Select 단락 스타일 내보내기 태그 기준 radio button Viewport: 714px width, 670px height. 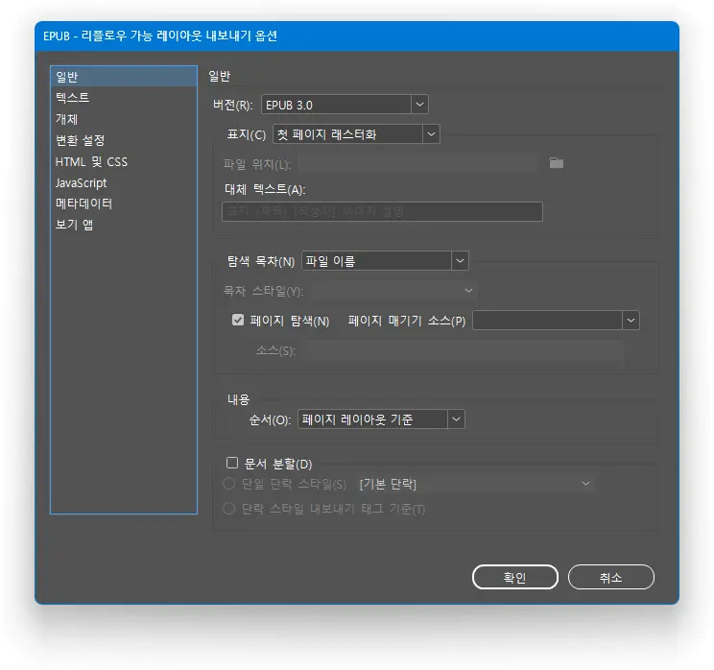[x=229, y=509]
